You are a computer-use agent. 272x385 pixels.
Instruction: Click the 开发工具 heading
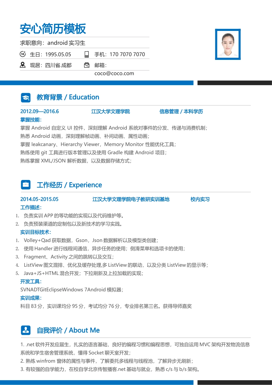(30, 282)
